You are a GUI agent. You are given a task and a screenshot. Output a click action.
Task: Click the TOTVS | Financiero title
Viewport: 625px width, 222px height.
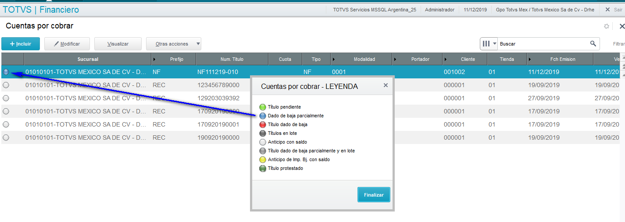41,9
